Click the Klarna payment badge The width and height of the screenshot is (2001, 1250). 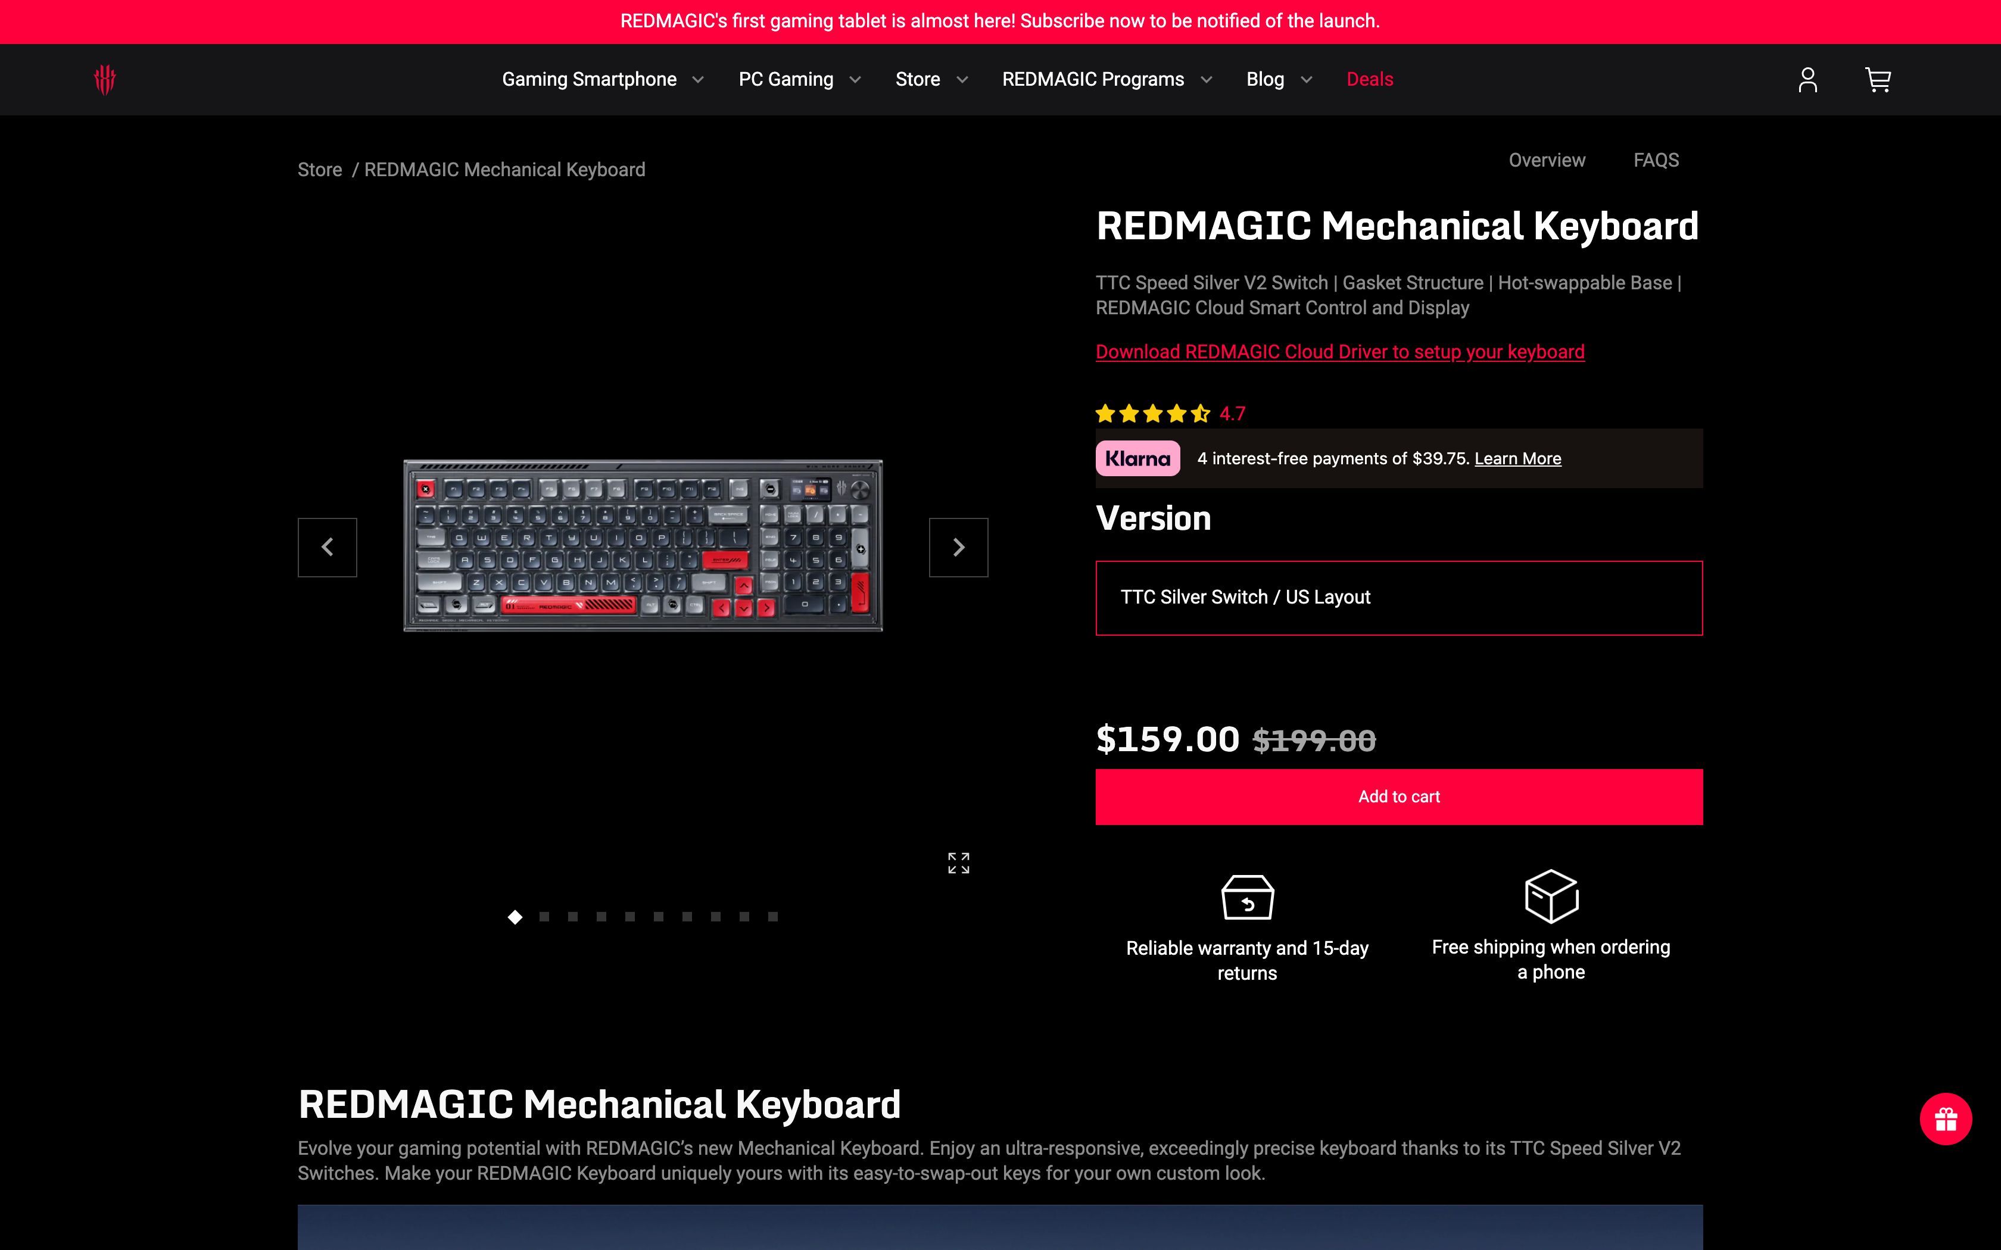pos(1137,458)
